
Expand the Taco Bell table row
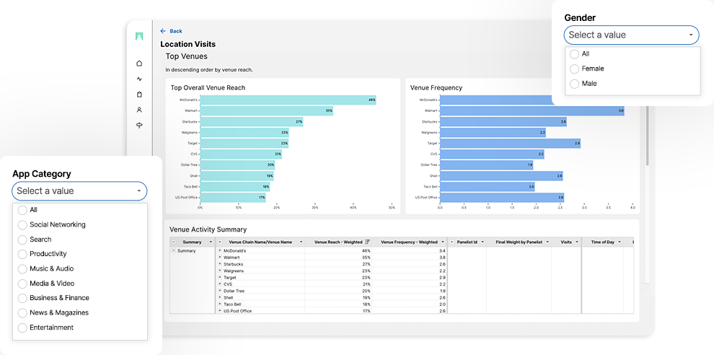pos(220,304)
